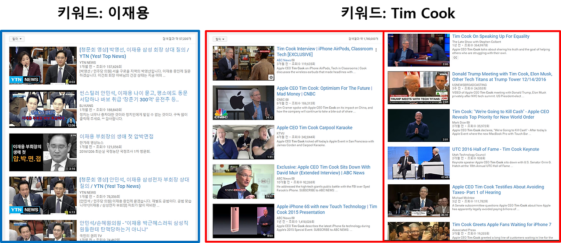The width and height of the screenshot is (561, 243).
Task: Click the view count 조회수 157,626회
Action: click(108, 67)
